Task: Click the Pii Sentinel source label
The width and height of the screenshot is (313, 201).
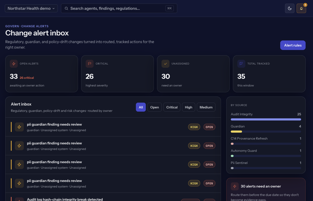Action: [239, 163]
